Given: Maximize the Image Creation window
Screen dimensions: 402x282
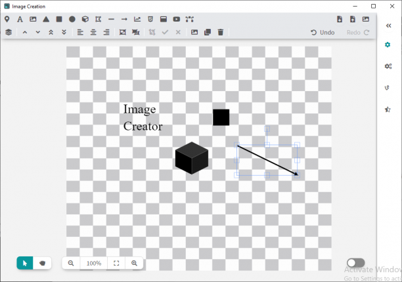Looking at the screenshot, I should (x=374, y=6).
